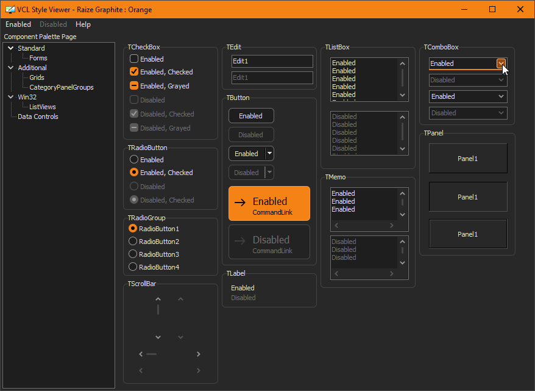The image size is (535, 391).
Task: Toggle the 'Enabled, Grayed' checkbox
Action: (134, 85)
